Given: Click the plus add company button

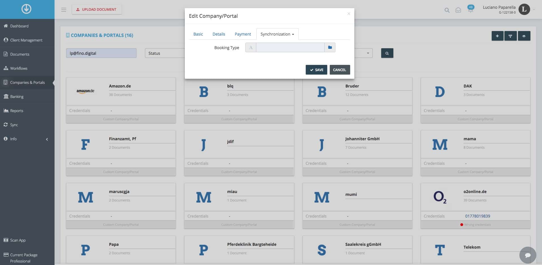Looking at the screenshot, I should [497, 36].
